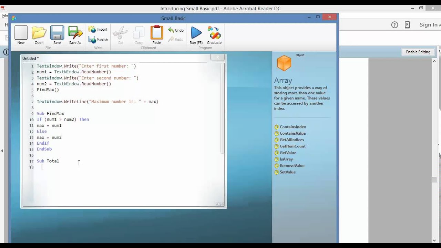Click the Small Basic title bar logo
The height and width of the screenshot is (248, 441).
(14, 18)
